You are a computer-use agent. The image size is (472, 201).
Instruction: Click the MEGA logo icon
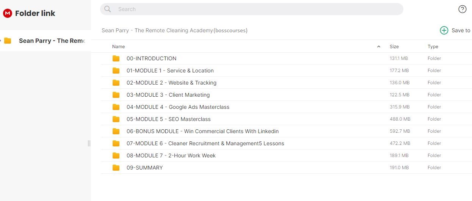click(x=7, y=13)
